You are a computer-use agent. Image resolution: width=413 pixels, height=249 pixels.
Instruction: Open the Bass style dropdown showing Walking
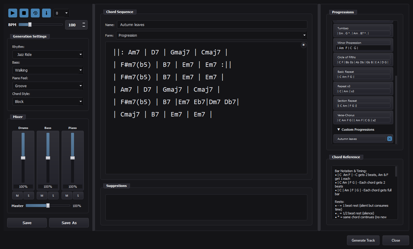pyautogui.click(x=48, y=70)
